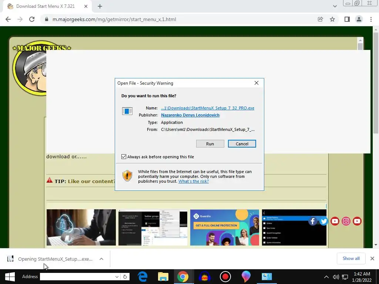
Task: Reload the page with the refresh icon
Action: (32, 19)
